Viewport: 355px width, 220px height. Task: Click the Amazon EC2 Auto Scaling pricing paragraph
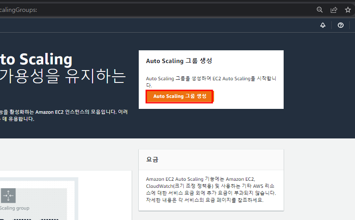click(x=211, y=190)
